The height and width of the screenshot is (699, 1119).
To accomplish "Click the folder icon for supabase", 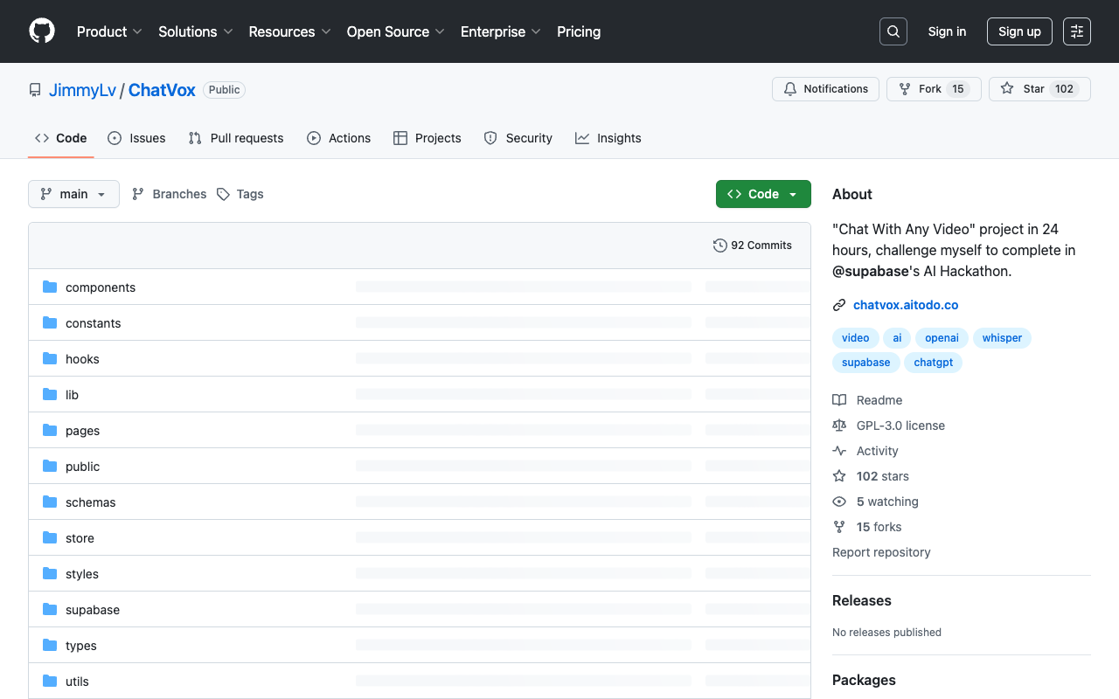I will tap(50, 610).
